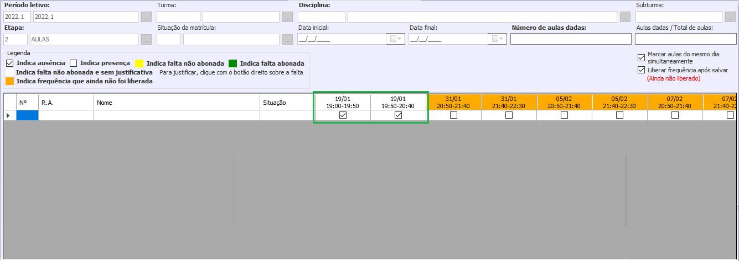739x261 pixels.
Task: Open Disciplina lookup ellipsis button
Action: click(624, 17)
